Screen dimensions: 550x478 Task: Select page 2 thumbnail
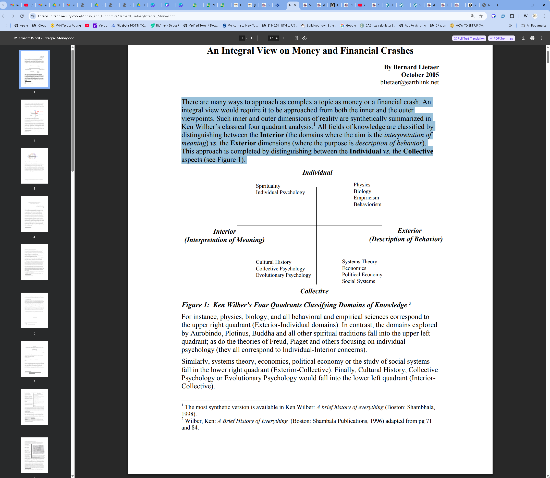point(34,117)
